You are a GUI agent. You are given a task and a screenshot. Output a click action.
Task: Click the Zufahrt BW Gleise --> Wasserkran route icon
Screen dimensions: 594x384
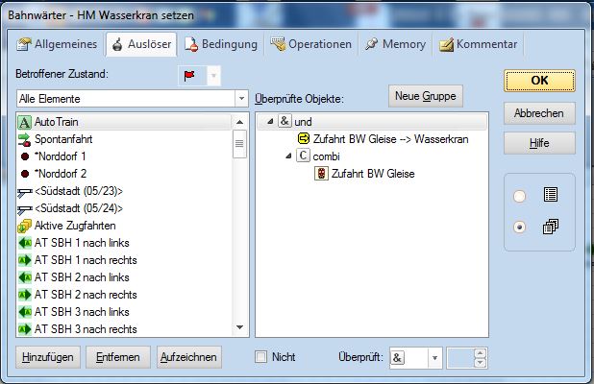pyautogui.click(x=303, y=139)
